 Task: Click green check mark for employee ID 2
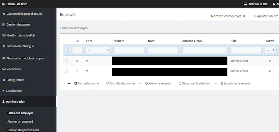270,61
